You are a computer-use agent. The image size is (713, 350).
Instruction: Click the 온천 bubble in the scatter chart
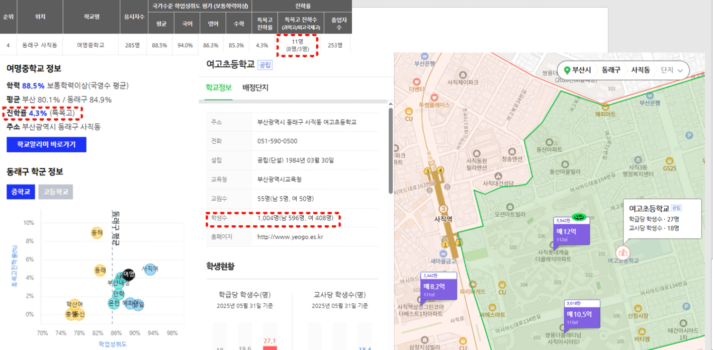[x=114, y=303]
